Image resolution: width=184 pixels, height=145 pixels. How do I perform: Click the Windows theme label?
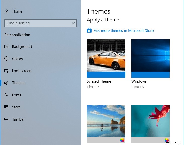(x=139, y=81)
